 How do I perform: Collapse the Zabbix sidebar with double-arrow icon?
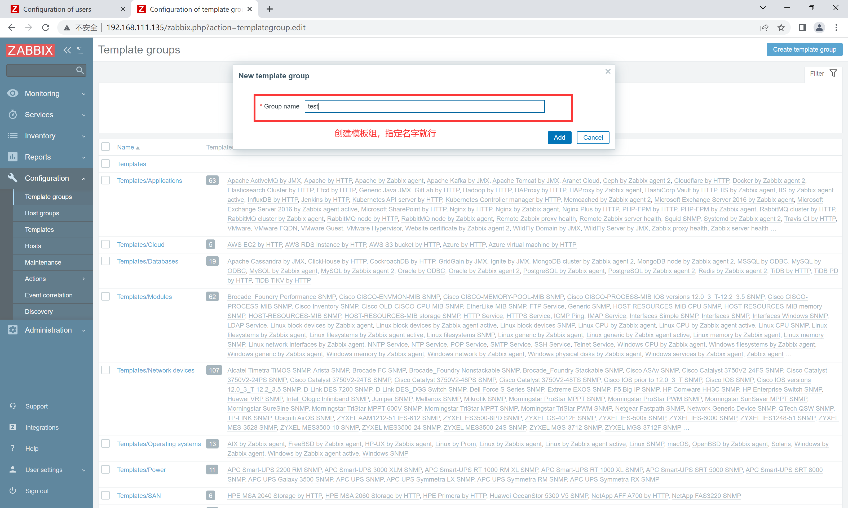(x=67, y=50)
